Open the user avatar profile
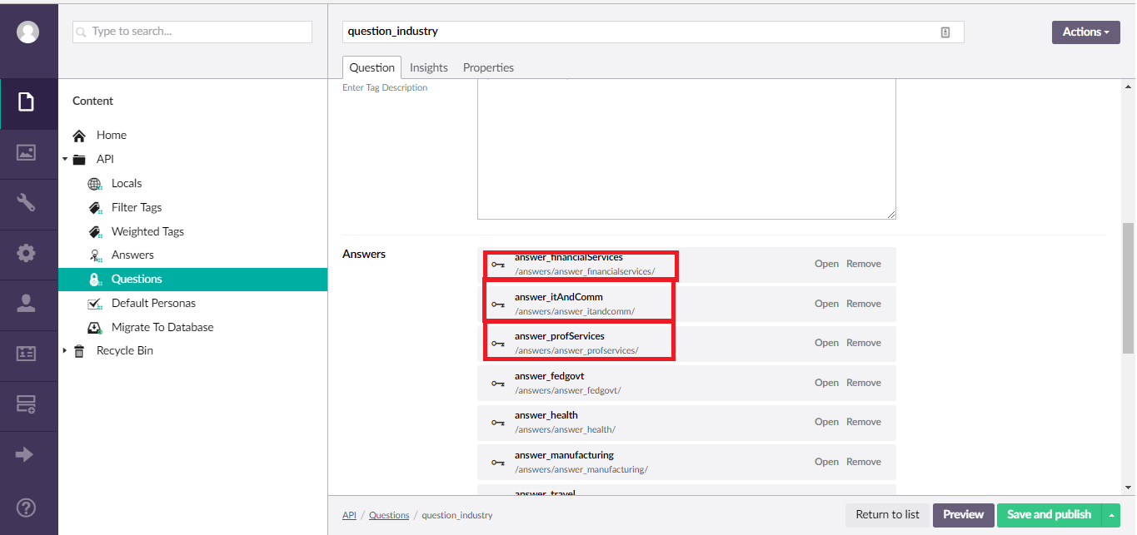Viewport: 1137px width, 535px height. tap(28, 32)
